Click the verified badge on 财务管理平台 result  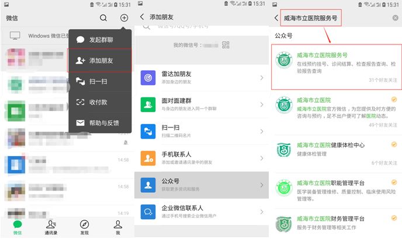pyautogui.click(x=394, y=218)
